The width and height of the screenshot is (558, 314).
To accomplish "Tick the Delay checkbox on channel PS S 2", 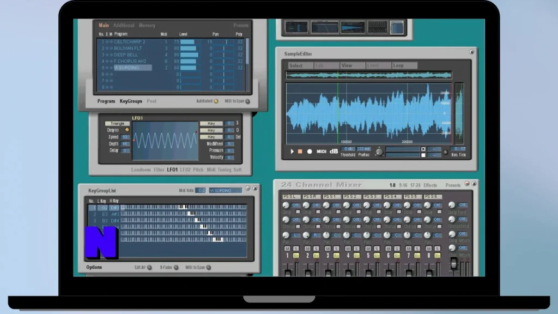I will pos(359,212).
